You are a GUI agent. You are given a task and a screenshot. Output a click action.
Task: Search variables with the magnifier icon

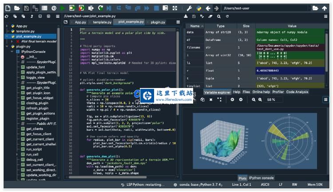pos(219,16)
